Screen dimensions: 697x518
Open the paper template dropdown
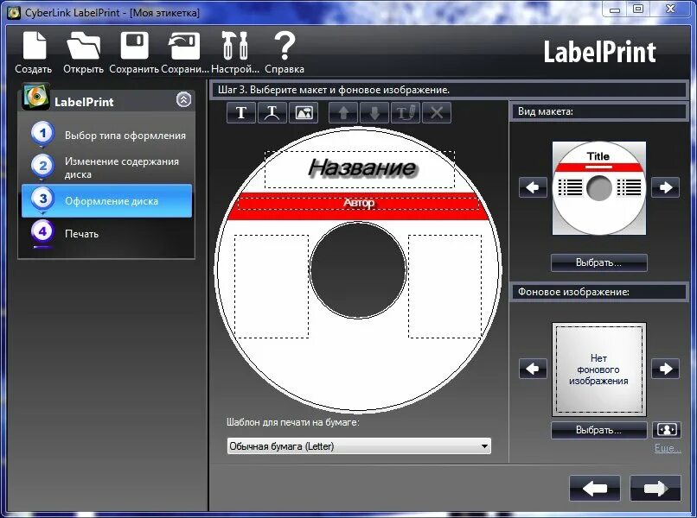pyautogui.click(x=359, y=446)
